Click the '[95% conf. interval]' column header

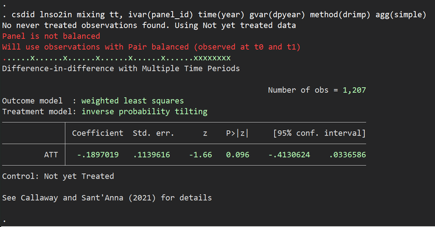[320, 133]
